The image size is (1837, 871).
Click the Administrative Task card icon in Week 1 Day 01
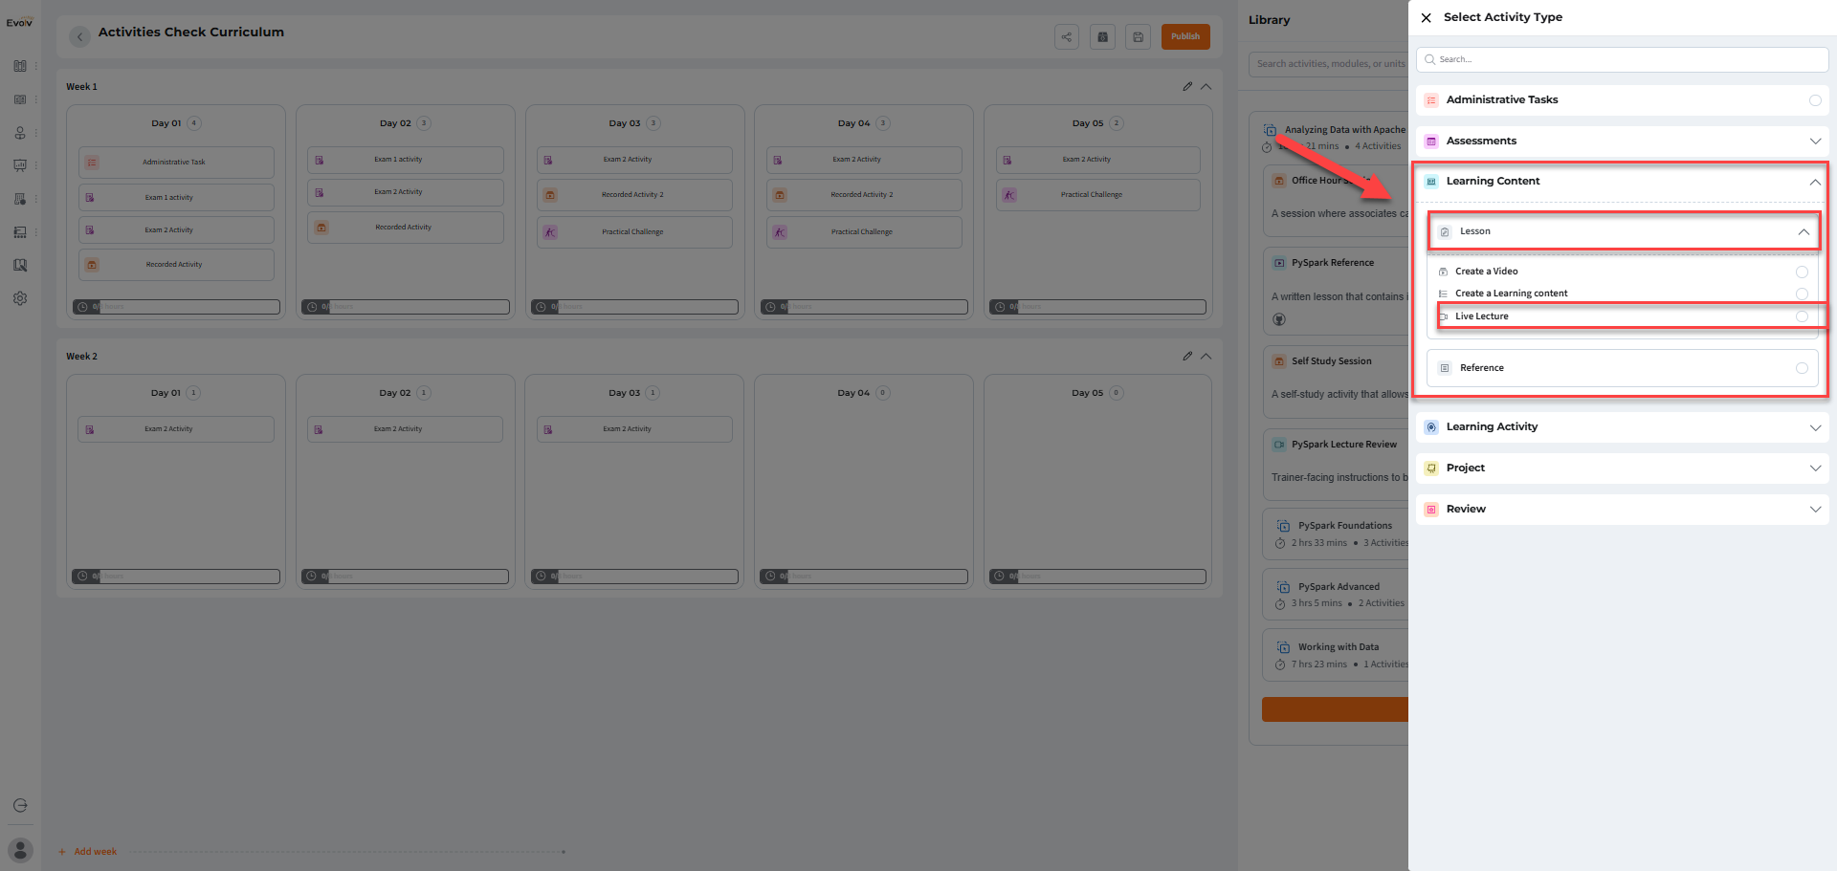click(92, 163)
